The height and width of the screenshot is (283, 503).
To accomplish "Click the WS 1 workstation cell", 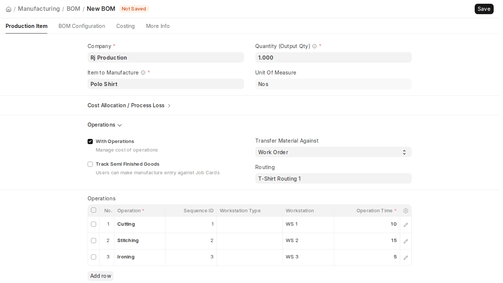I will pos(308,225).
